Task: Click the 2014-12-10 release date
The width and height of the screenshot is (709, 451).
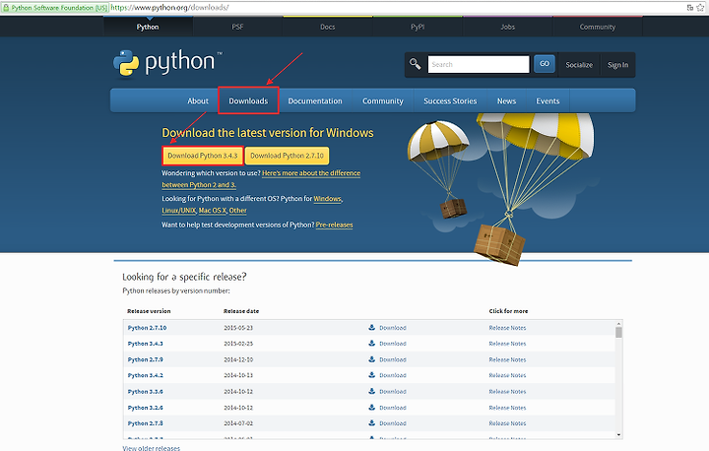Action: click(x=238, y=359)
